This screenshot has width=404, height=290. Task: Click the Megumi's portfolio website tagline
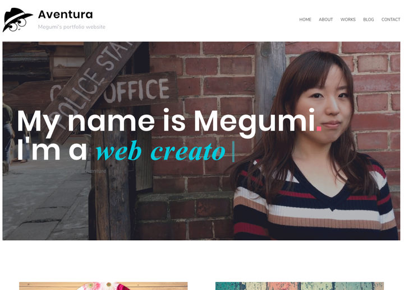pos(72,27)
